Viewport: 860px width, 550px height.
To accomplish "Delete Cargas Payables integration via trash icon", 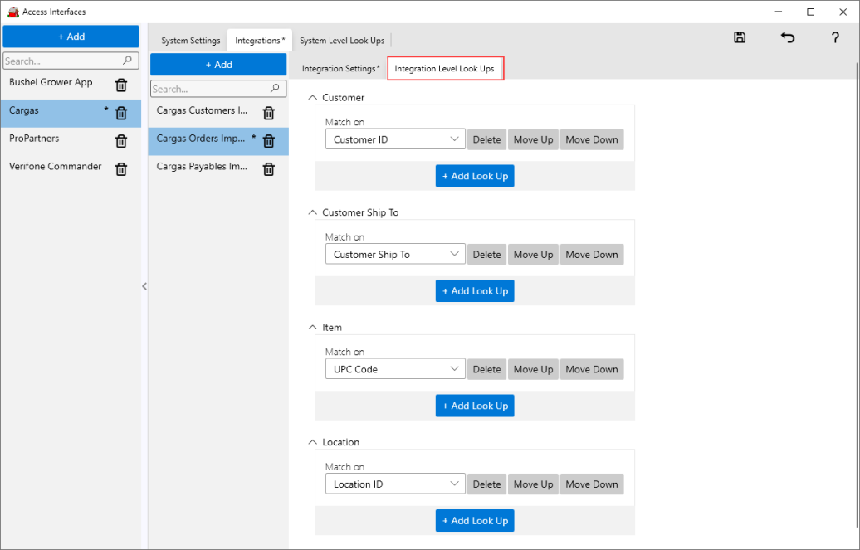I will pos(269,169).
